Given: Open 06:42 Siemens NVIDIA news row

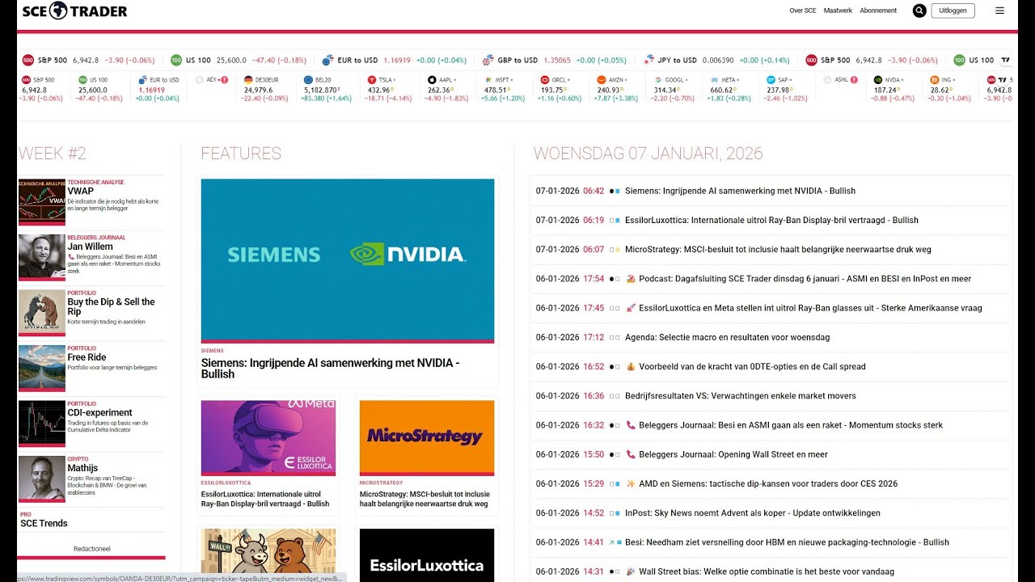Looking at the screenshot, I should coord(771,191).
